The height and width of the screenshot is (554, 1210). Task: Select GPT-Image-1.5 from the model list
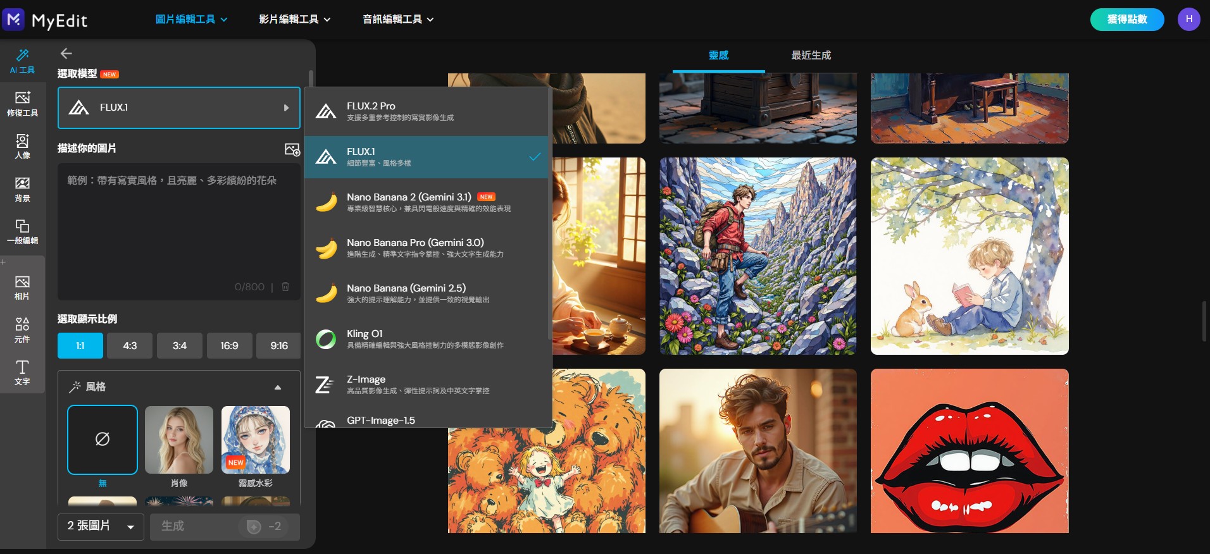click(x=426, y=419)
